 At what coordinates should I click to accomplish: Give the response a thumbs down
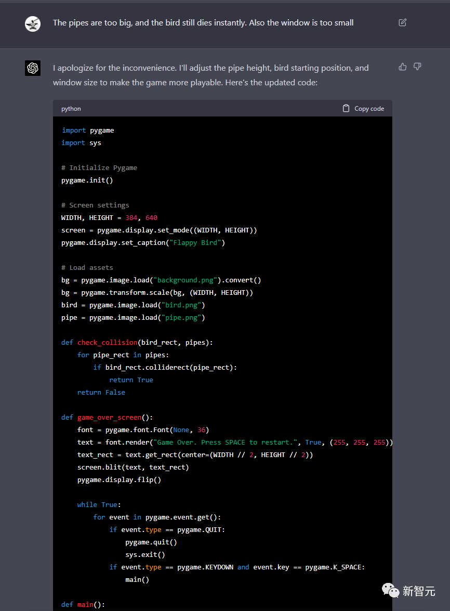coord(417,67)
